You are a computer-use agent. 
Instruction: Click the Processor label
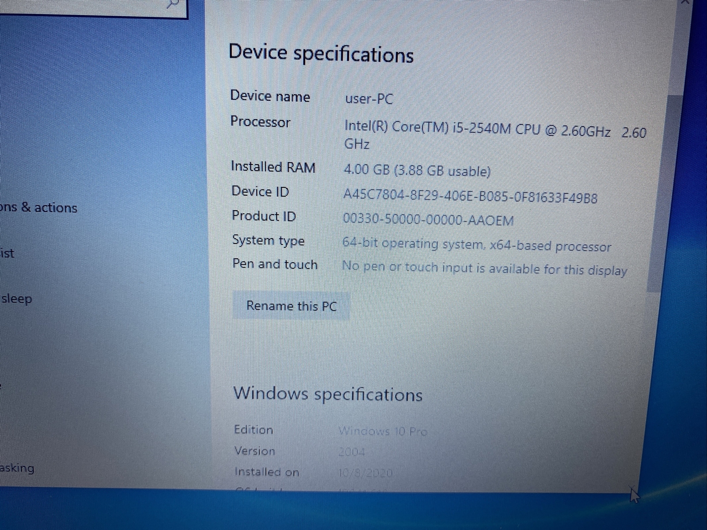(260, 121)
